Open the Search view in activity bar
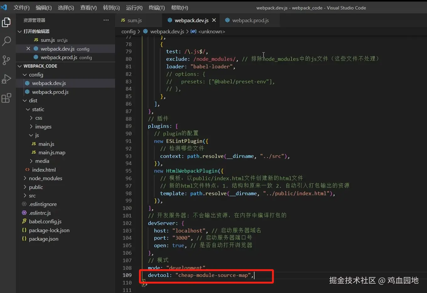Viewport: 427px width, 293px height. point(6,41)
